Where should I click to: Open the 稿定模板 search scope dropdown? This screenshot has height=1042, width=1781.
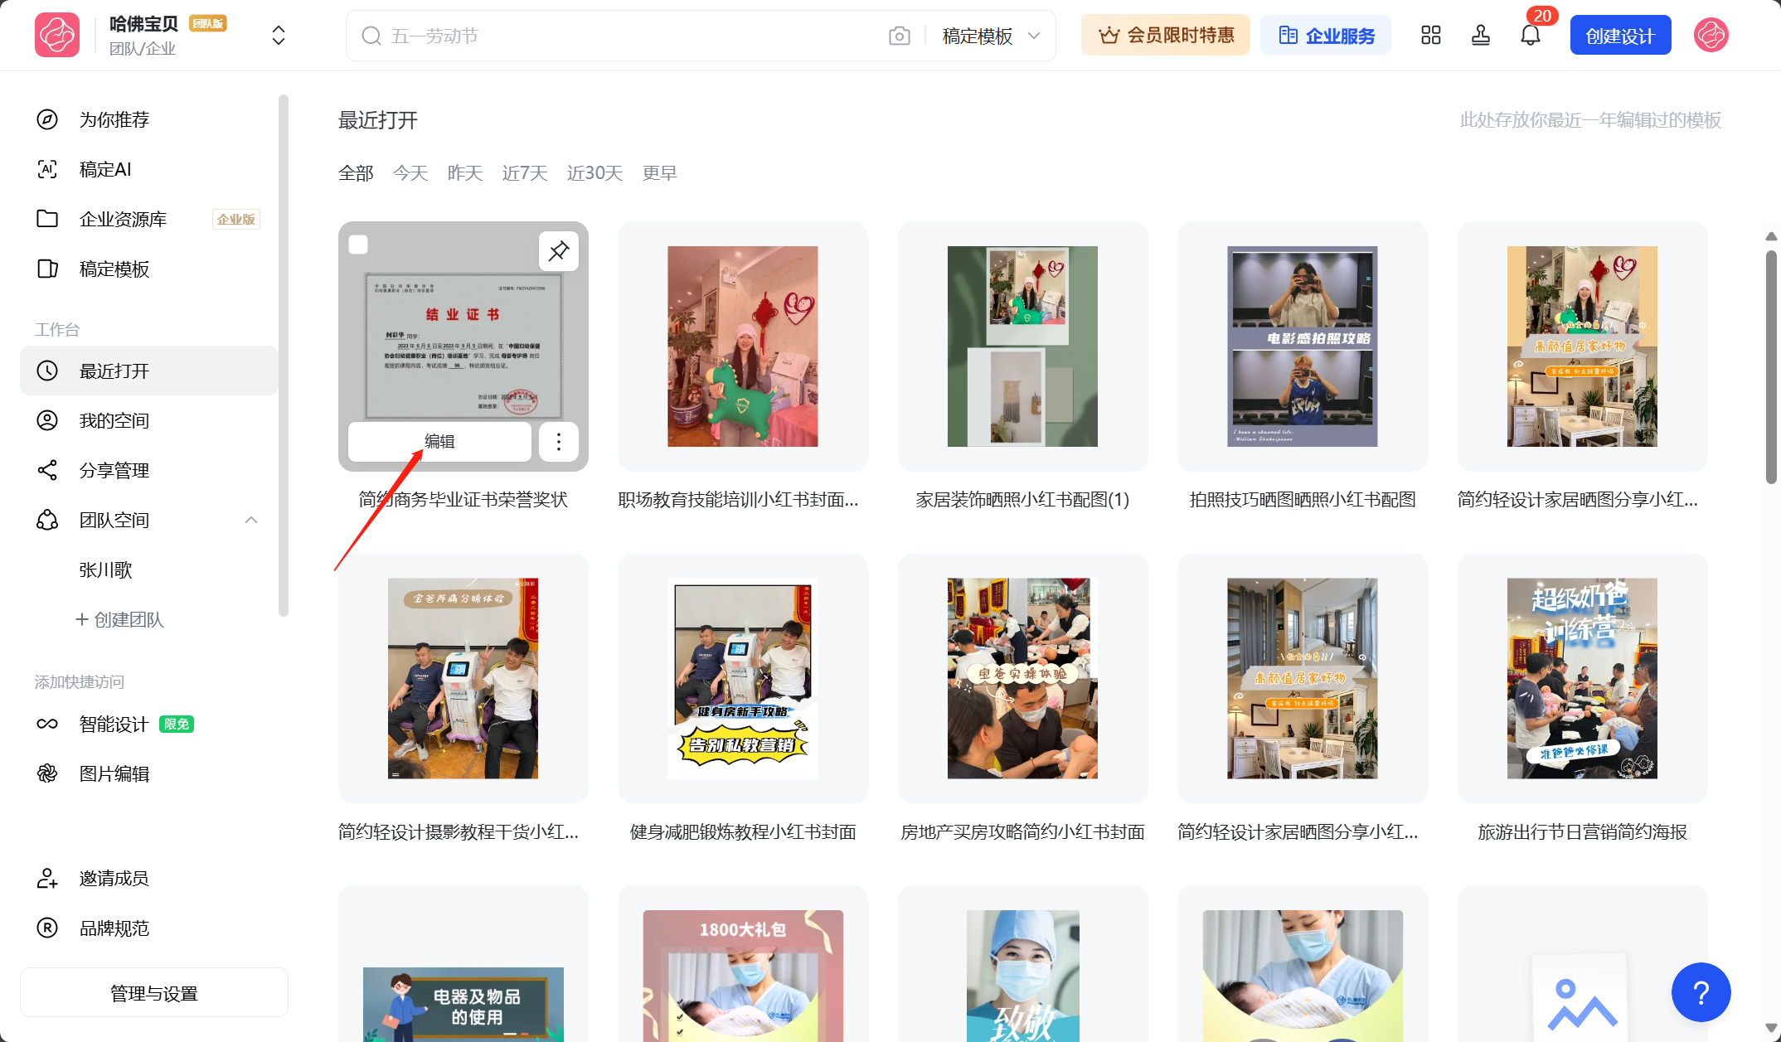pyautogui.click(x=991, y=36)
